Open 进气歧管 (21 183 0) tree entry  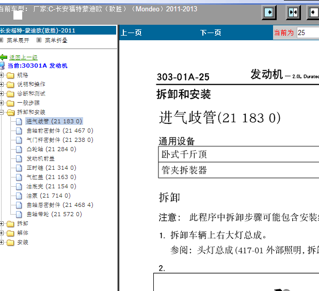click(x=54, y=121)
